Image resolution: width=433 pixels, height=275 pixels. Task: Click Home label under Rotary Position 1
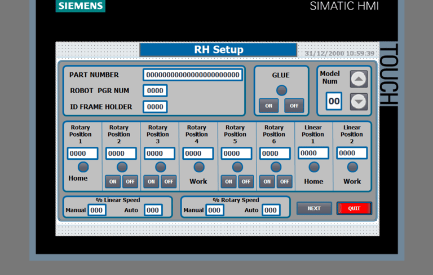tap(78, 178)
